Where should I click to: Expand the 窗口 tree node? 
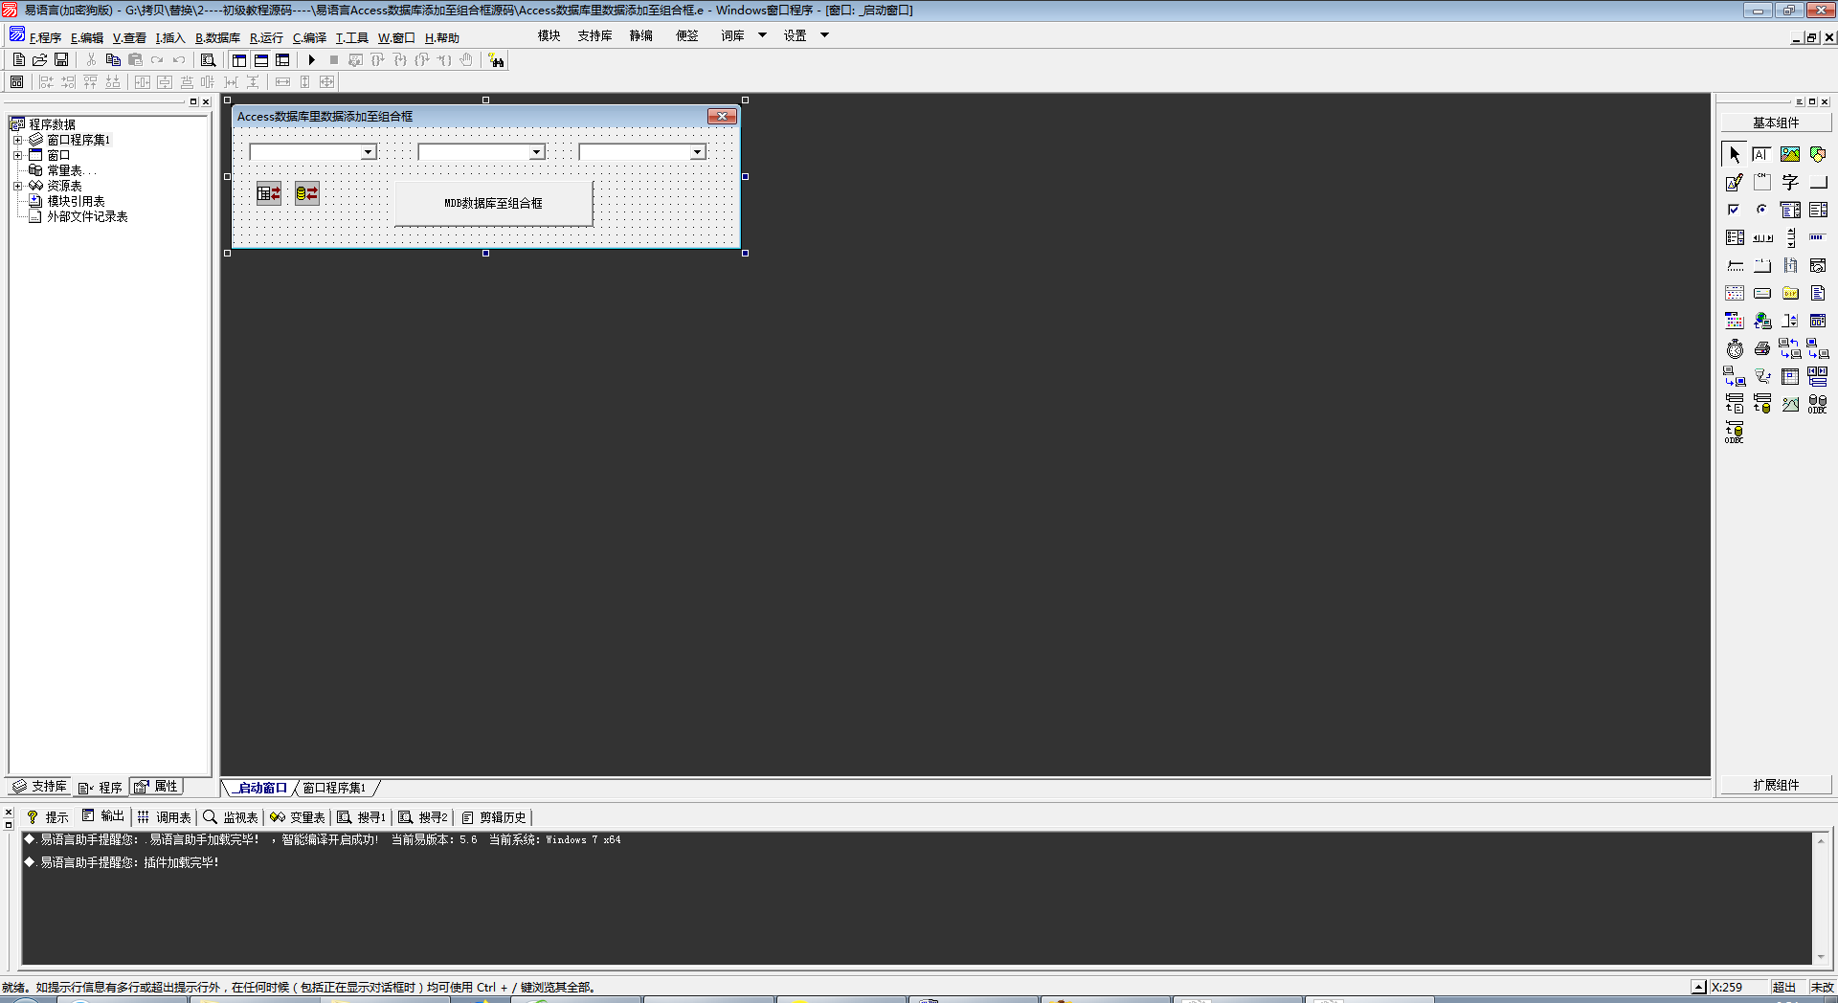click(x=17, y=155)
